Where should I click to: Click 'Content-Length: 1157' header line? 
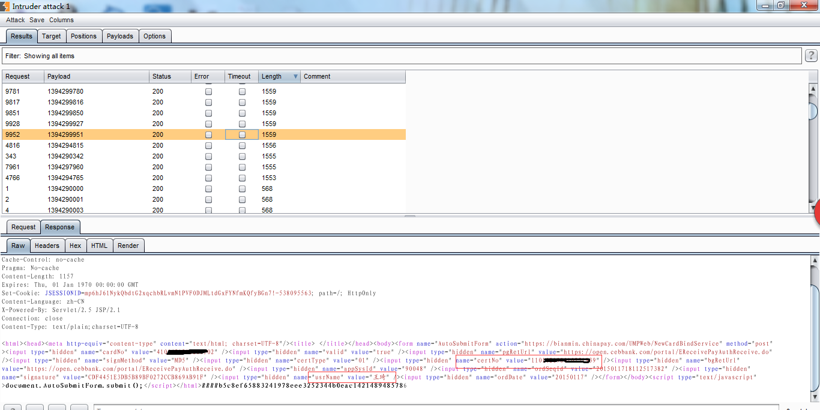37,277
